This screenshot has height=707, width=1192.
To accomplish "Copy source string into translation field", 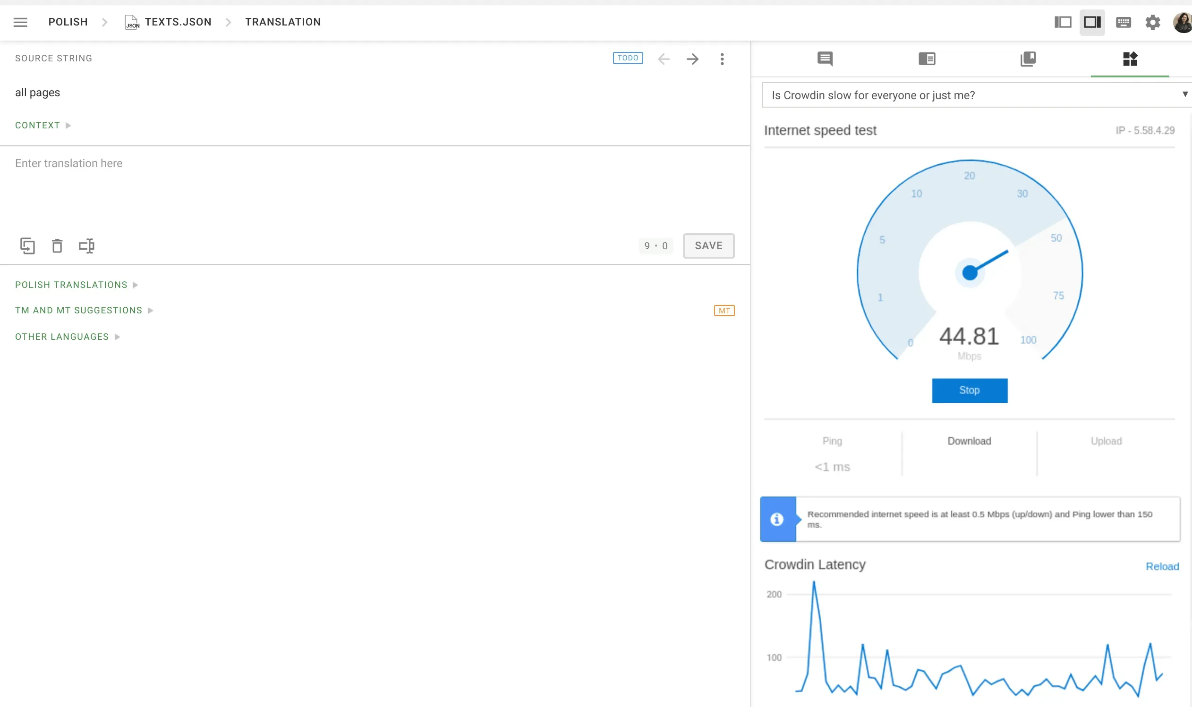I will (x=28, y=245).
